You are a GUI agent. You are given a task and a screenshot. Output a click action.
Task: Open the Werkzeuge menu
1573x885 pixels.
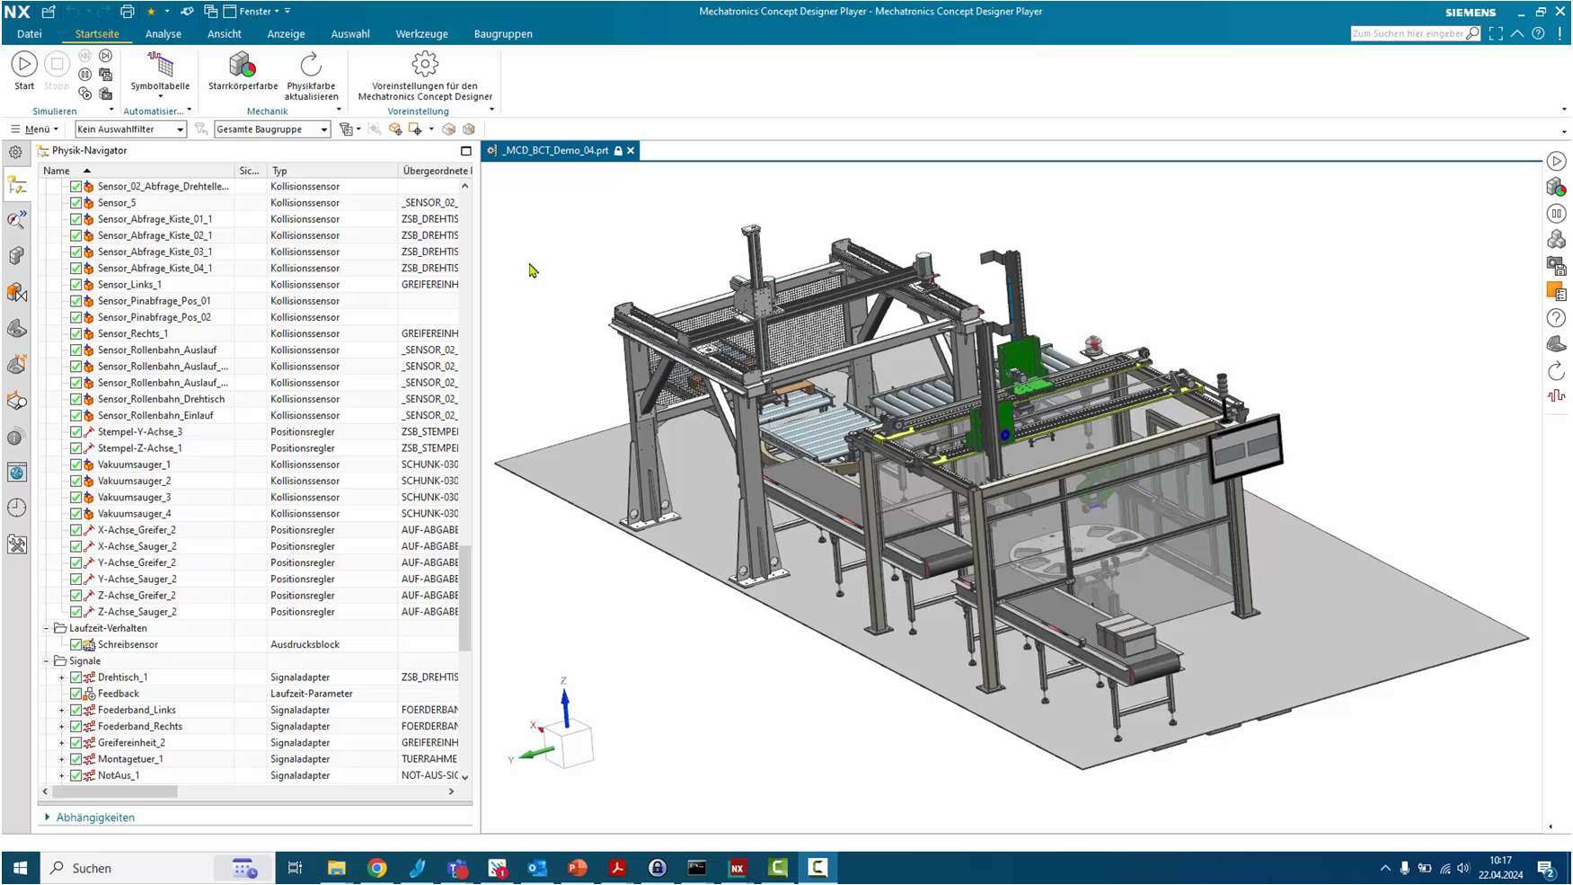420,33
